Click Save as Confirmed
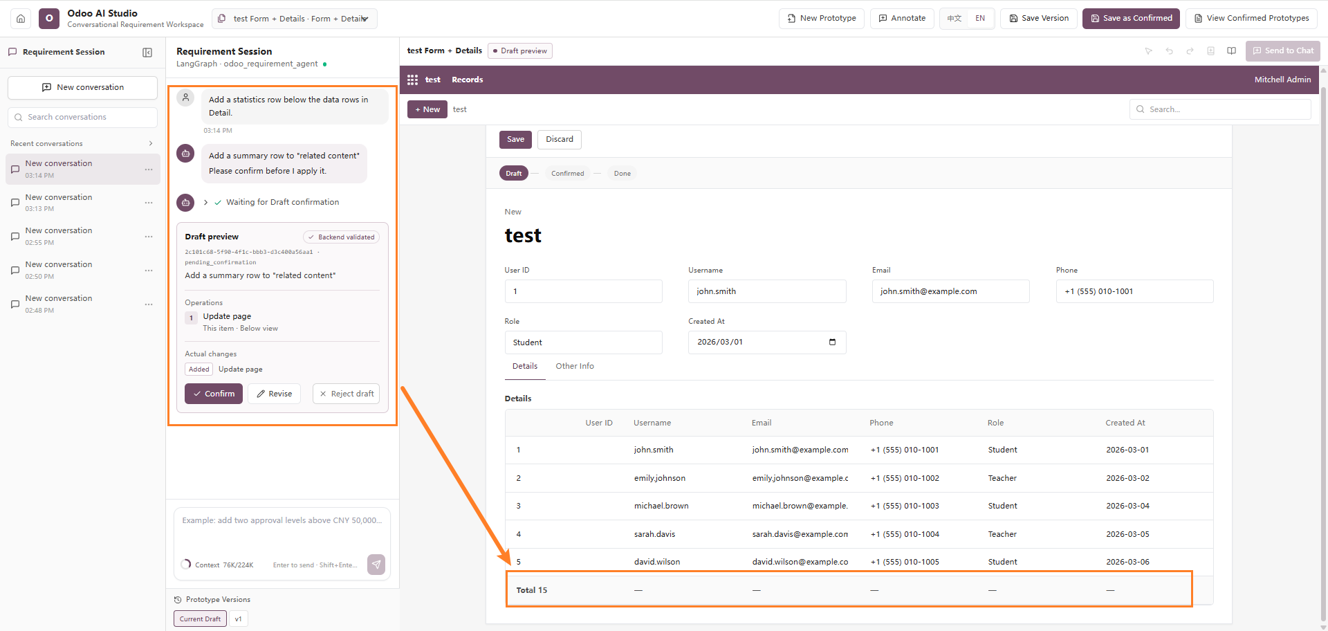The height and width of the screenshot is (631, 1328). [x=1131, y=19]
